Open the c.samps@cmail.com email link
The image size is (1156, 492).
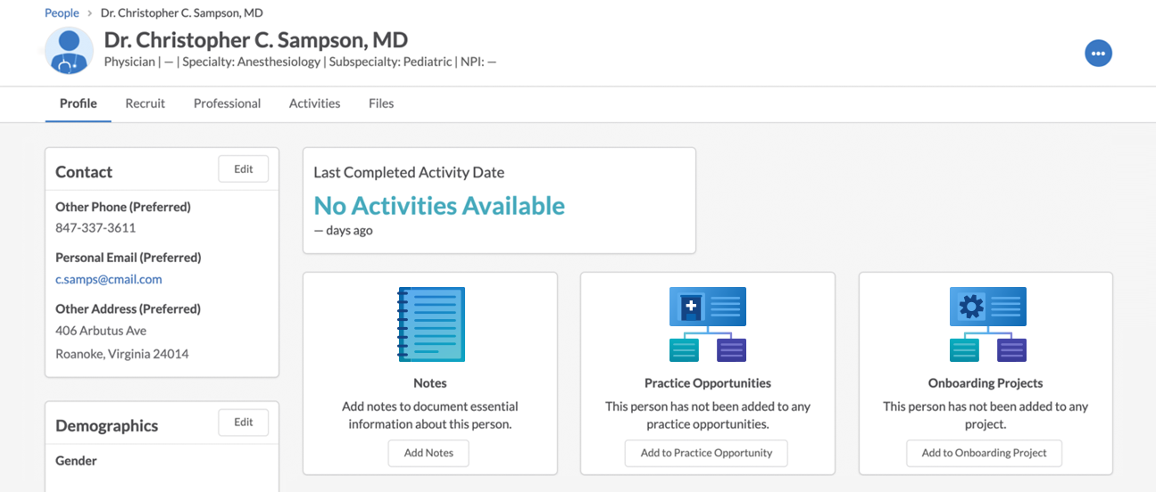coord(109,279)
